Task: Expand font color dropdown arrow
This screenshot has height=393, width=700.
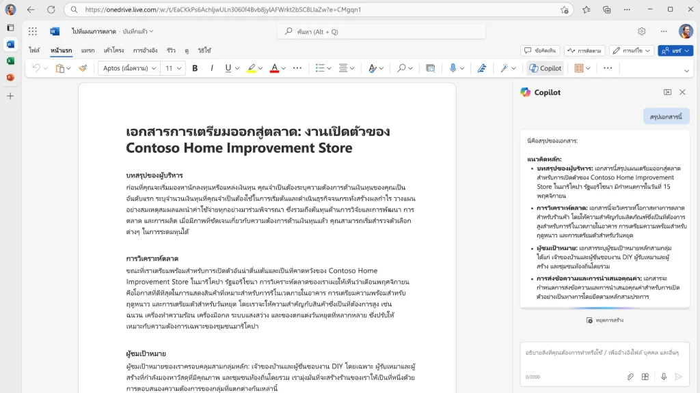Action: (284, 69)
